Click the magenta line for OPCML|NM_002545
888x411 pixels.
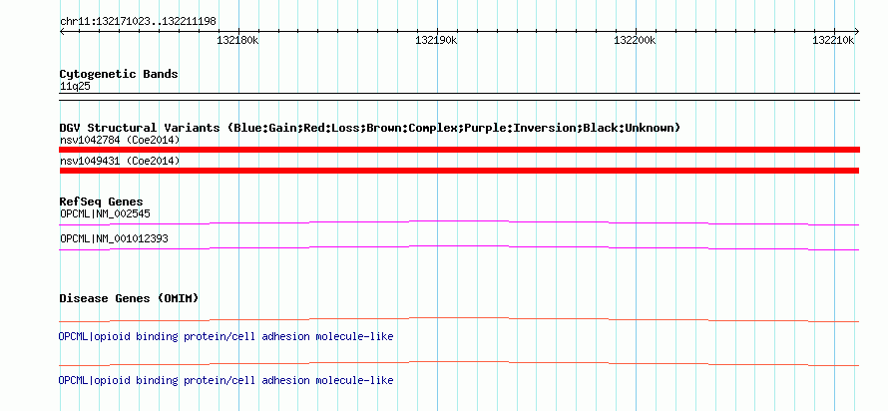(459, 222)
